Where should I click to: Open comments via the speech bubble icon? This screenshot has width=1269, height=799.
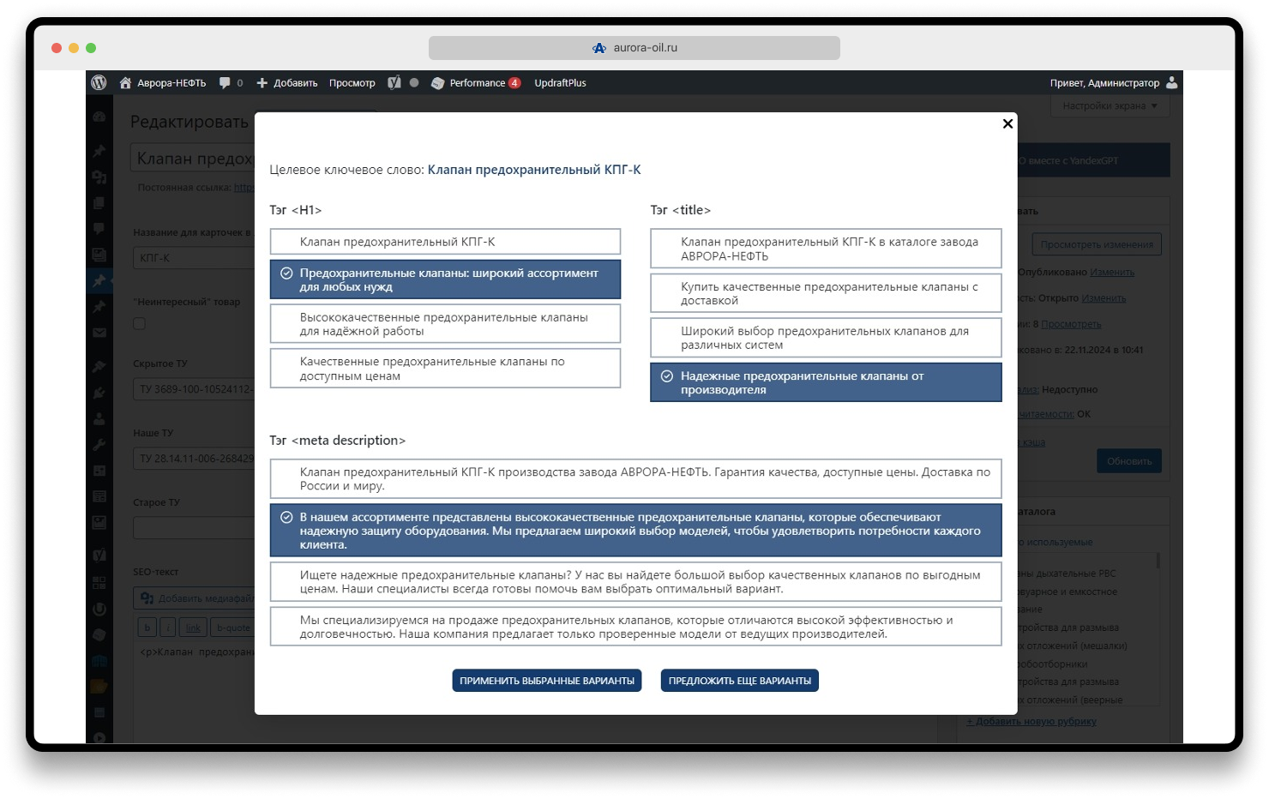click(x=225, y=83)
